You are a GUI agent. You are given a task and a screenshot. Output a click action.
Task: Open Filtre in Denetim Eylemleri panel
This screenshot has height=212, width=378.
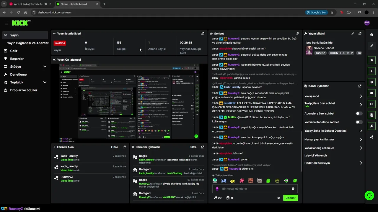(x=193, y=147)
